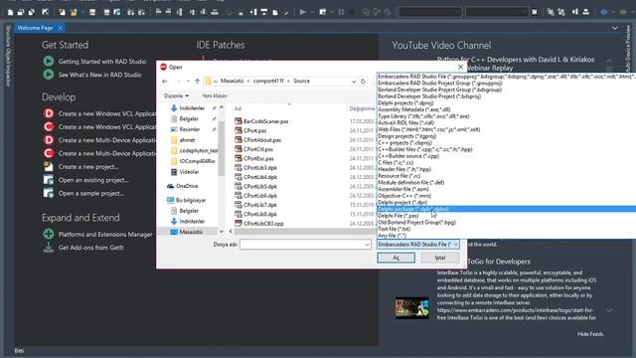Image resolution: width=636 pixels, height=358 pixels.
Task: Choose Embarcadero RAD Studio Project Group filter
Action: click(x=506, y=83)
